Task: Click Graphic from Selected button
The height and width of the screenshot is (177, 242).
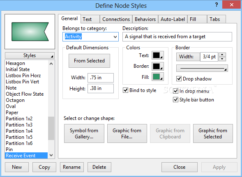Action: coord(213,133)
